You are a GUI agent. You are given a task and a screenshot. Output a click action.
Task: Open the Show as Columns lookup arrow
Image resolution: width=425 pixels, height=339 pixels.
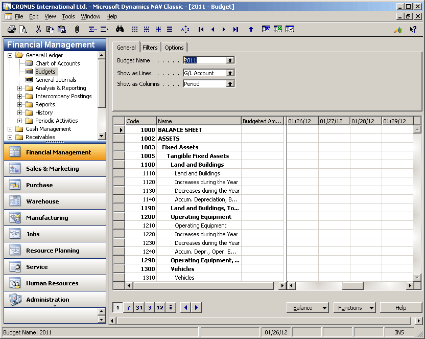[230, 84]
